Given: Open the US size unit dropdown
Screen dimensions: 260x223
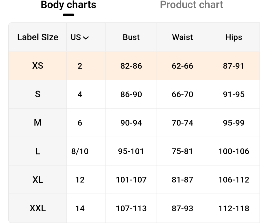Looking at the screenshot, I should point(79,37).
